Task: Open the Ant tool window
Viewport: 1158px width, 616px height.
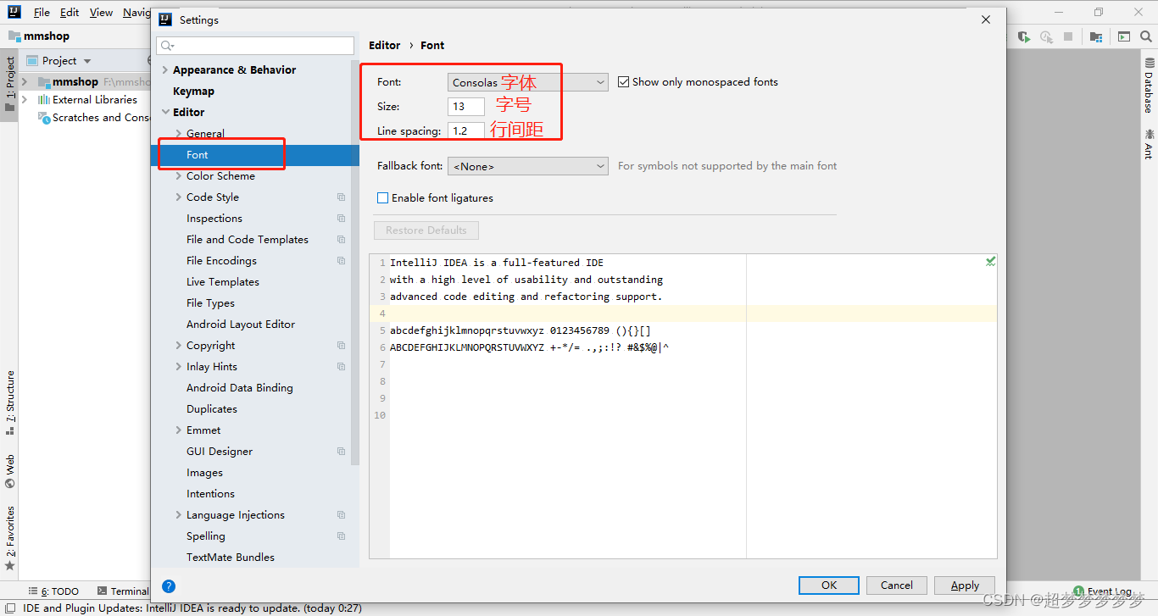Action: [x=1149, y=144]
